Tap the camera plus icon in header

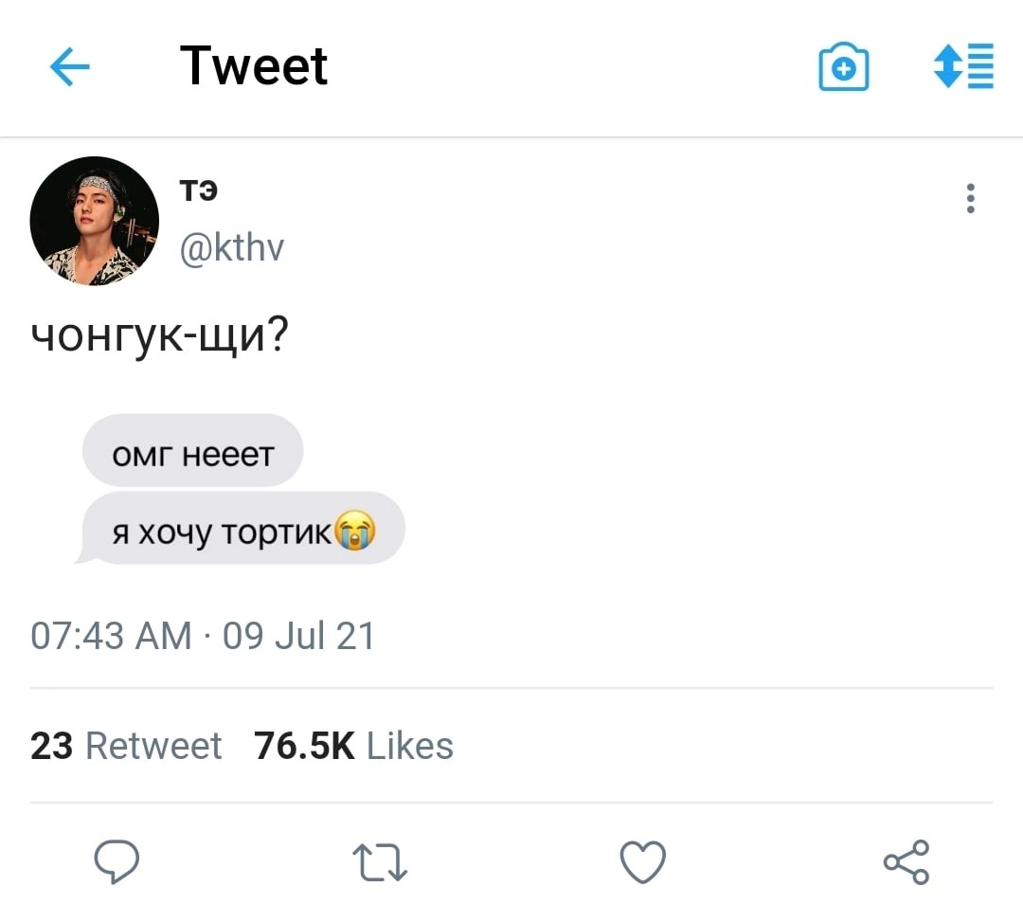pyautogui.click(x=843, y=68)
